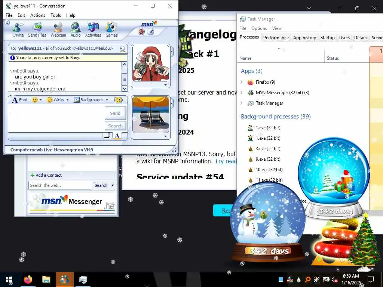383x287 pixels.
Task: Open File Explorer from the taskbar
Action: click(x=46, y=280)
